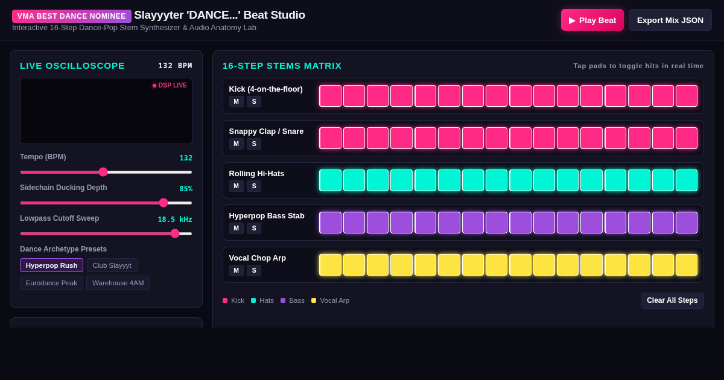Image resolution: width=724 pixels, height=380 pixels.
Task: Click the 18.5 kHz cutoff value
Action: pyautogui.click(x=175, y=220)
